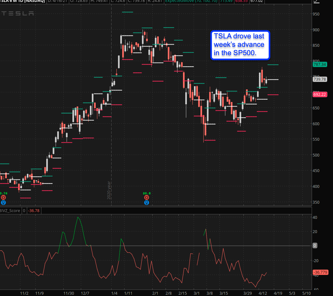
Task: Click the red earnings phone icon under 0.76
Action: pyautogui.click(x=4, y=198)
